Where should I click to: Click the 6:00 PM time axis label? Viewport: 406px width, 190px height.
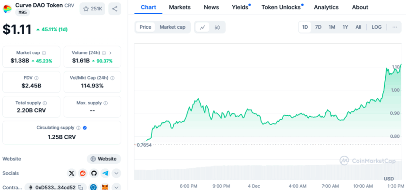[188, 186]
